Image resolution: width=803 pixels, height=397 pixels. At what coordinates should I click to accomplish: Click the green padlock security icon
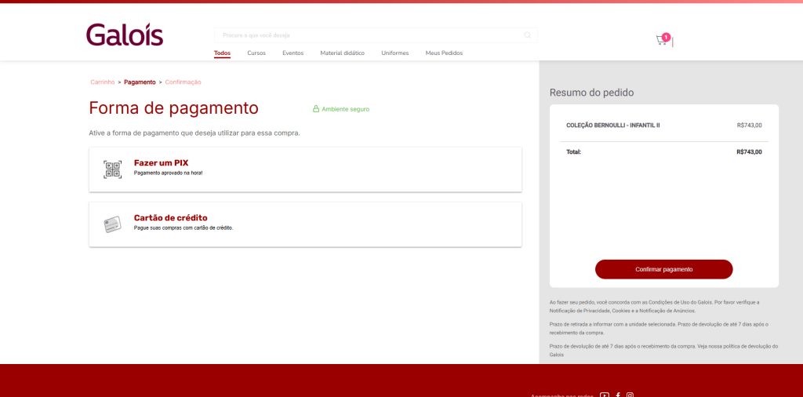tap(316, 109)
